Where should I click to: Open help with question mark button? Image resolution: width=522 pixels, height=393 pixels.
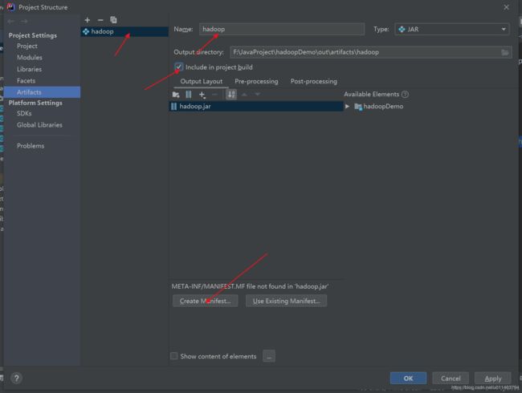coord(16,378)
